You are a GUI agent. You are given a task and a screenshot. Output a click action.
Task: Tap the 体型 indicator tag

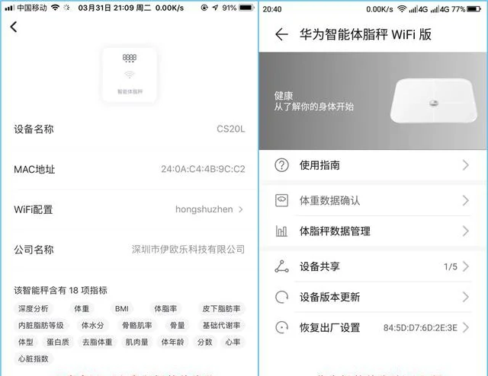25,342
